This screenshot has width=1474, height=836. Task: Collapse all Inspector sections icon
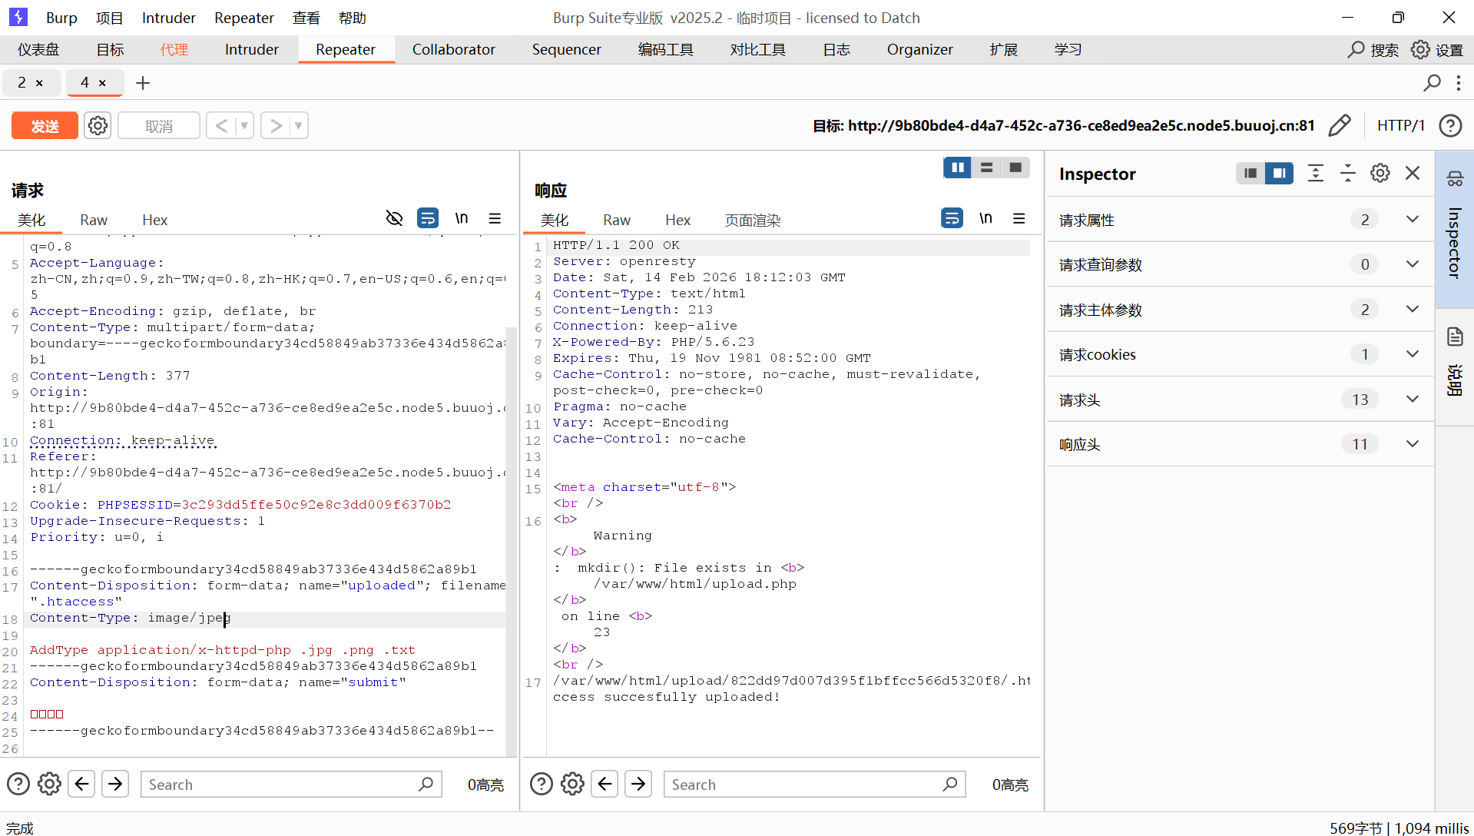pyautogui.click(x=1348, y=174)
